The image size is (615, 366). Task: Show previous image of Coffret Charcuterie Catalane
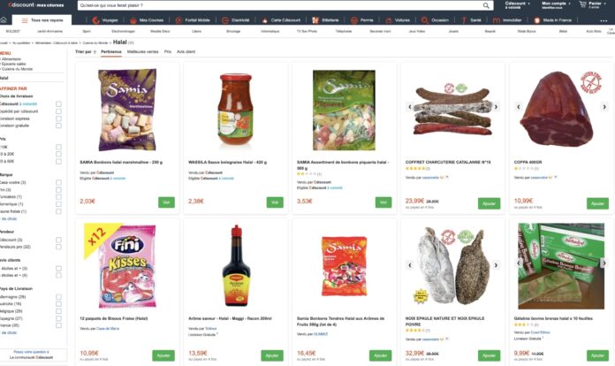410,107
